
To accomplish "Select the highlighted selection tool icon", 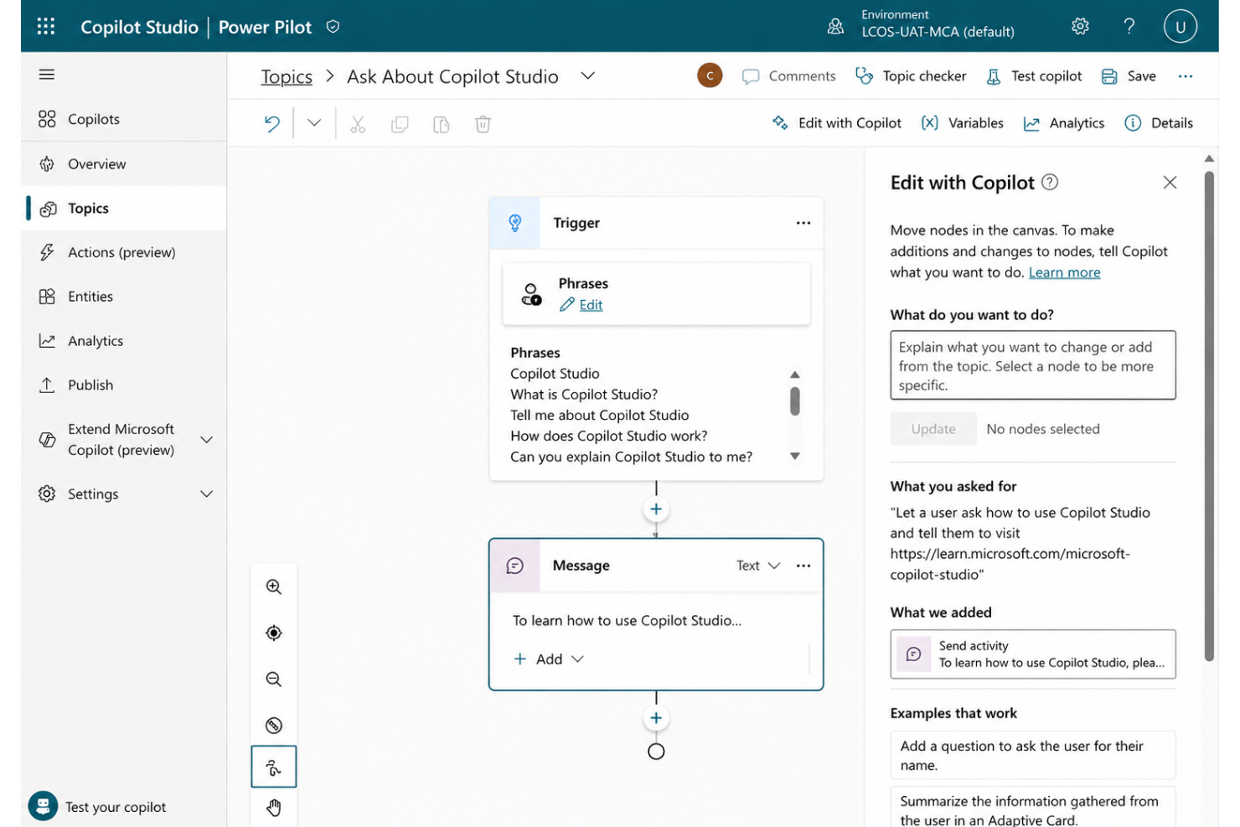I will [x=274, y=767].
